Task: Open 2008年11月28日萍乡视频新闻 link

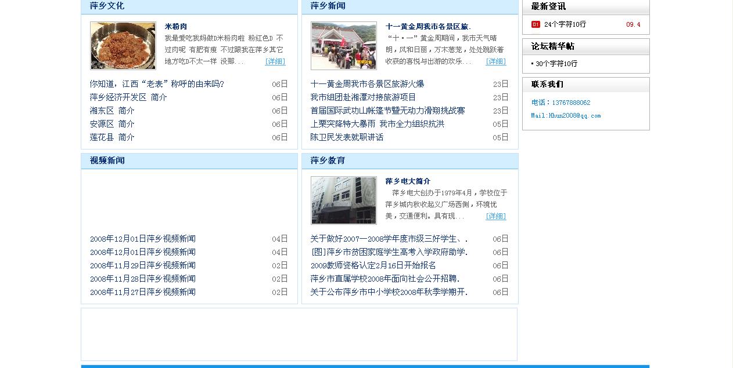Action: tap(143, 279)
